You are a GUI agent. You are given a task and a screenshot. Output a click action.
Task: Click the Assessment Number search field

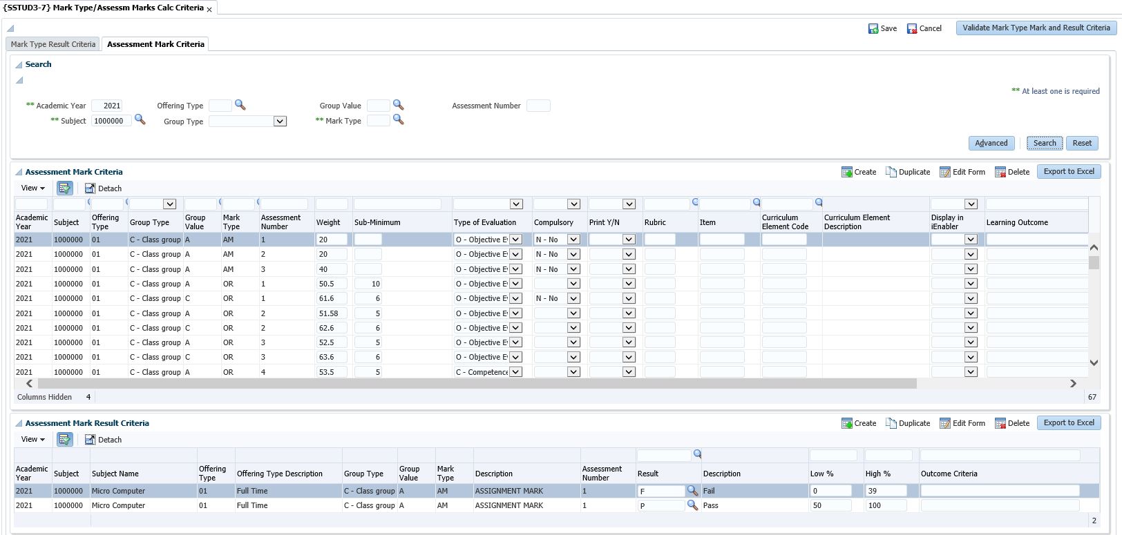538,106
